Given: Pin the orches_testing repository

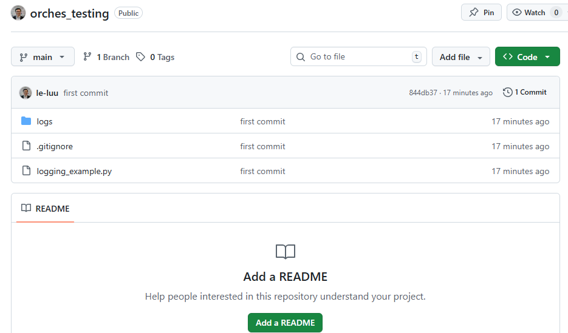Looking at the screenshot, I should (482, 12).
